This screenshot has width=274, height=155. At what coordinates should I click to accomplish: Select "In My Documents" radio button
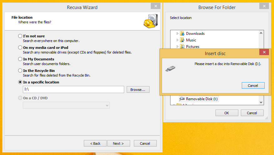point(20,59)
